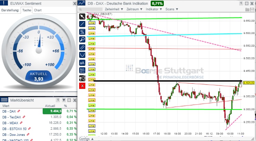Click the BUY SELL marker tool

[x=82, y=71]
